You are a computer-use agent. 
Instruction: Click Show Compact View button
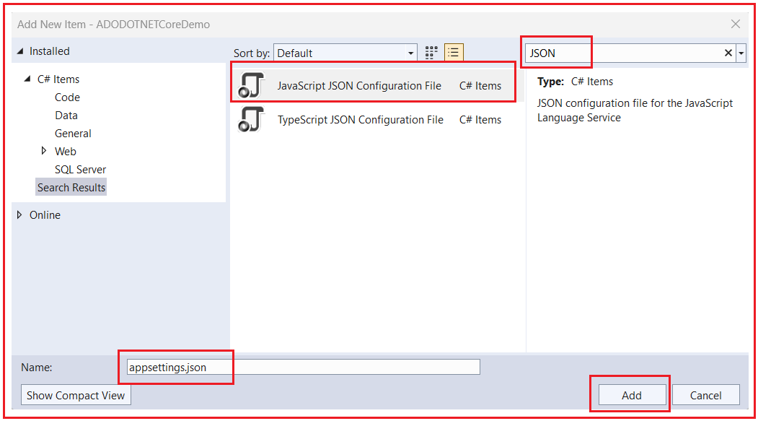coord(76,395)
